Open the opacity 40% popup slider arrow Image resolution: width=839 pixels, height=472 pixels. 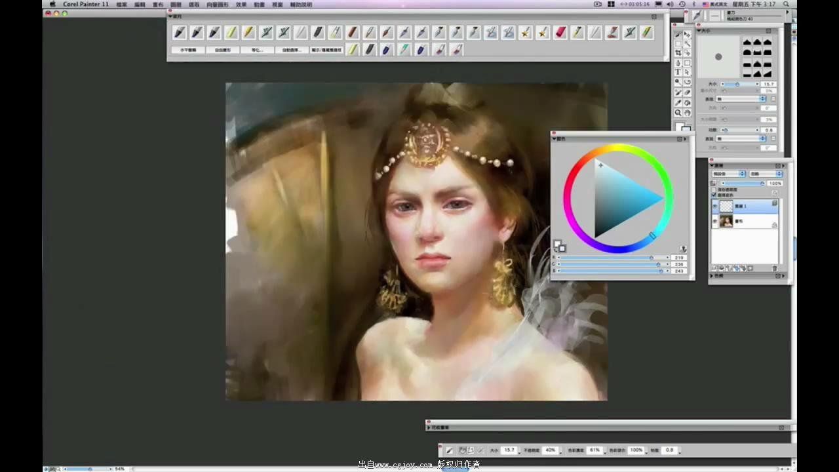click(x=560, y=453)
